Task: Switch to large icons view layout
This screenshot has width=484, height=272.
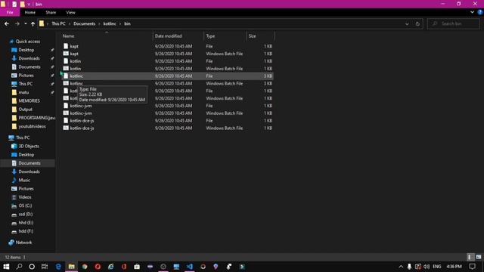Action: pos(479,257)
